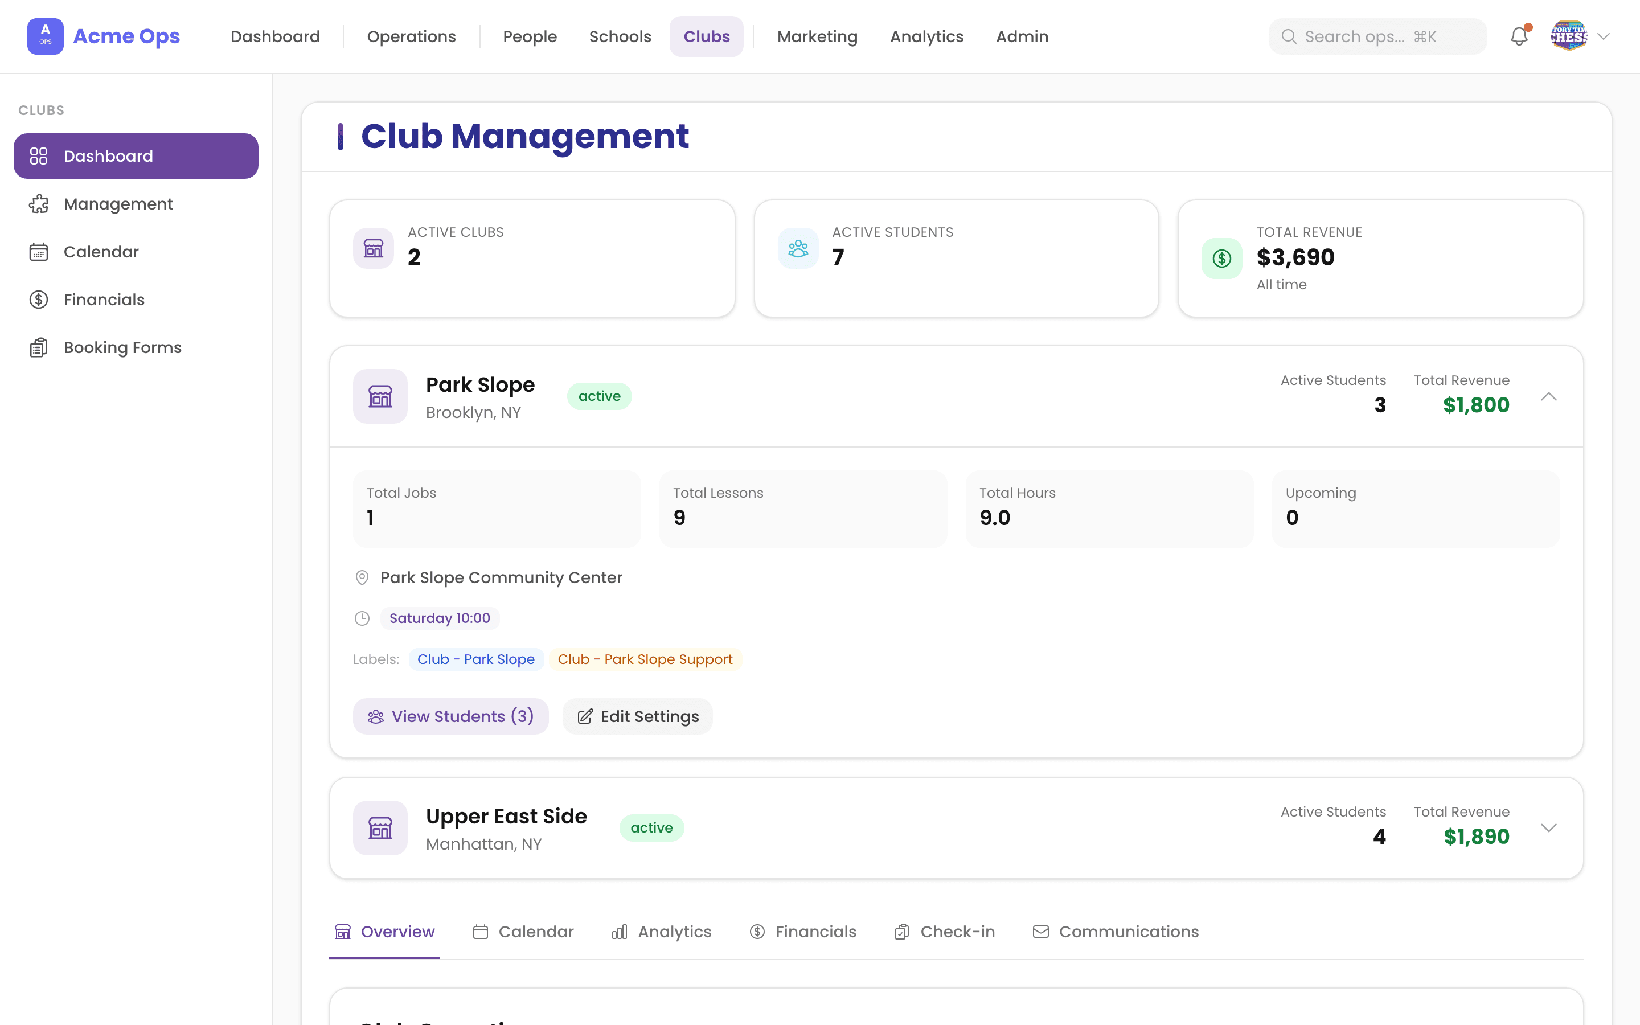Click the sidebar Dashboard grid icon
Screen dimensions: 1640x1025
[x=39, y=156]
